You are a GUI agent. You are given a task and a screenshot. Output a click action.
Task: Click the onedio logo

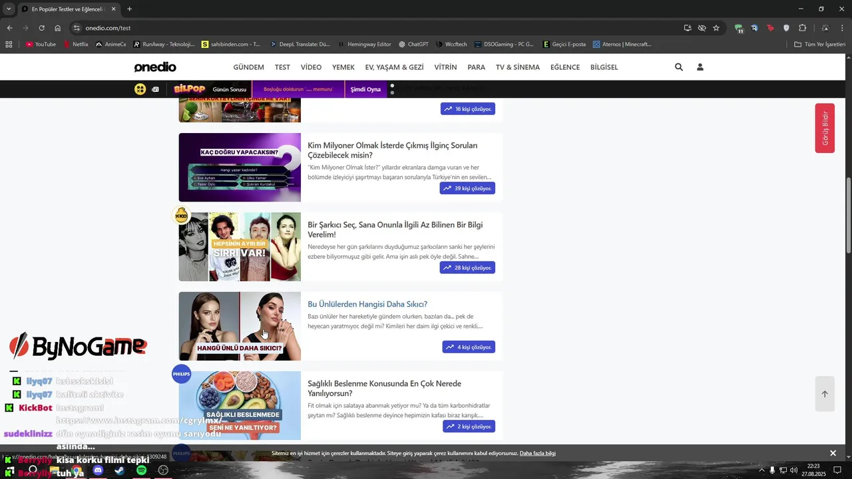[155, 67]
